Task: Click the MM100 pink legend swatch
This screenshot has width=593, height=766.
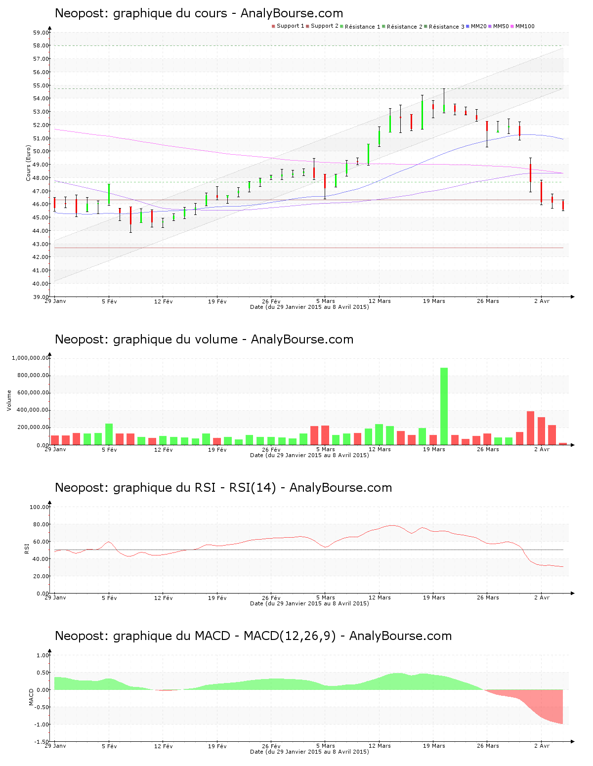Action: pos(512,26)
